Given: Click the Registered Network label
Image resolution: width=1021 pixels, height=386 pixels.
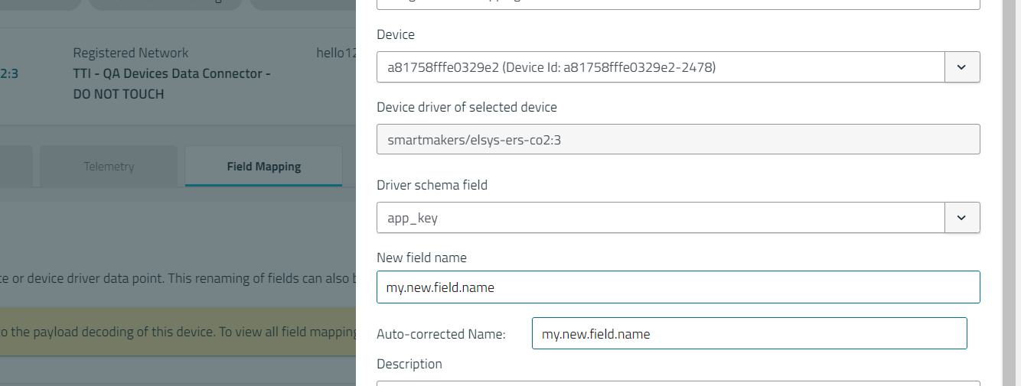Looking at the screenshot, I should (x=130, y=53).
